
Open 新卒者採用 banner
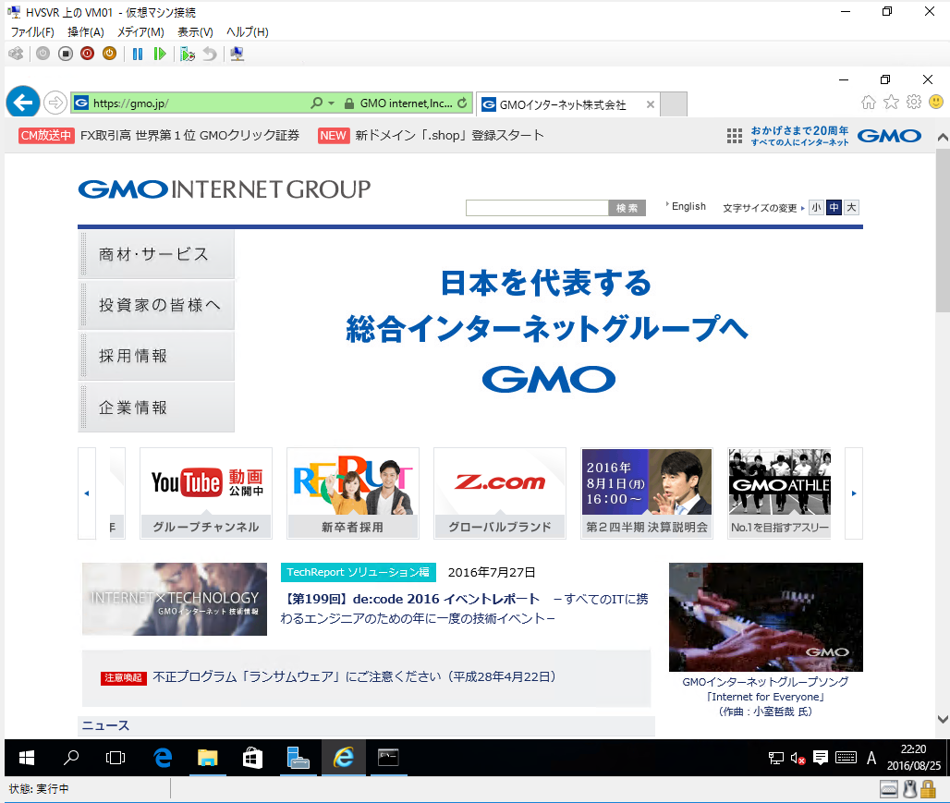pyautogui.click(x=353, y=493)
